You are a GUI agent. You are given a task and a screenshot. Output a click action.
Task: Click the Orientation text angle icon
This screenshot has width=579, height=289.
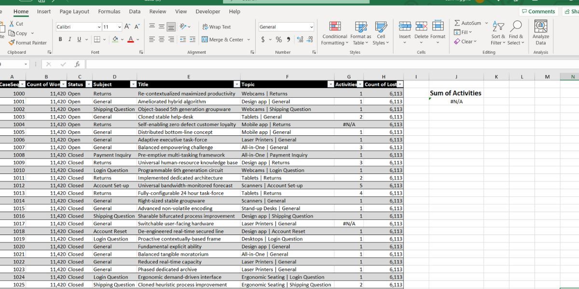tap(183, 27)
